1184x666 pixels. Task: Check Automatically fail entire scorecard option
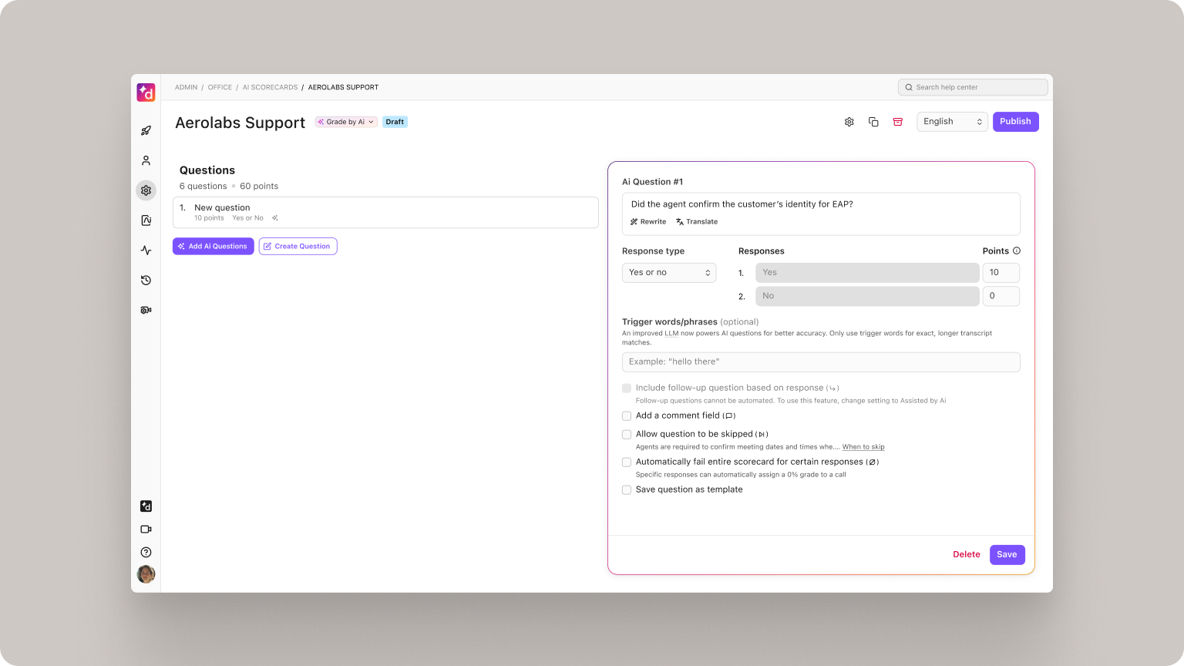click(627, 462)
